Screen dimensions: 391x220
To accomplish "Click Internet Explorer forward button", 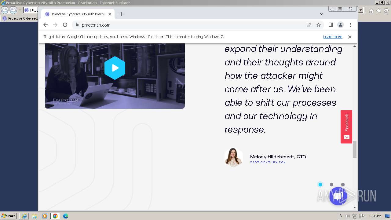I will point(13,10).
